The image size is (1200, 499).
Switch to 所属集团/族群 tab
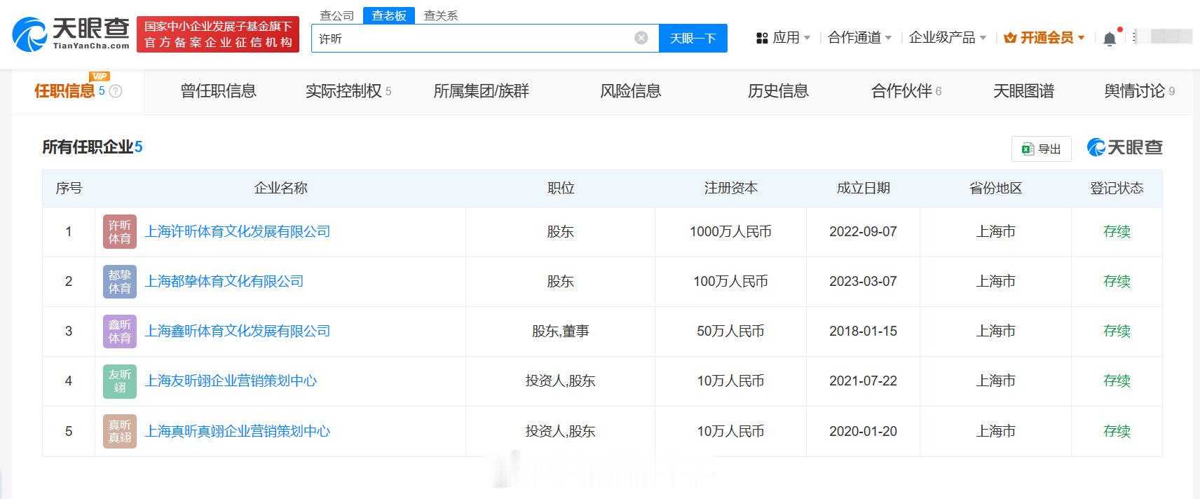[x=482, y=91]
